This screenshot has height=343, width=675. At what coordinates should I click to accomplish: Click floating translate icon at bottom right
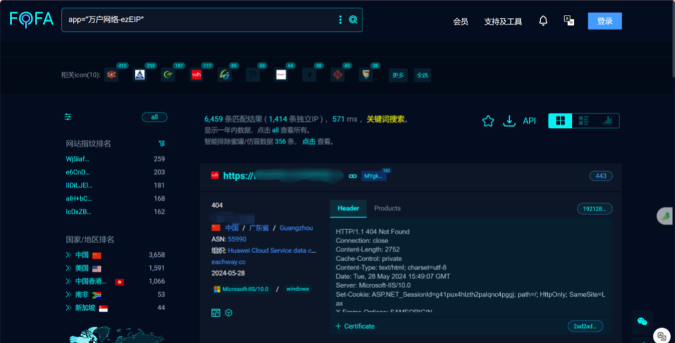662,336
